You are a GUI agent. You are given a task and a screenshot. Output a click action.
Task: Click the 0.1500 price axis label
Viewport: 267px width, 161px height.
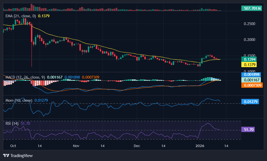point(249,55)
